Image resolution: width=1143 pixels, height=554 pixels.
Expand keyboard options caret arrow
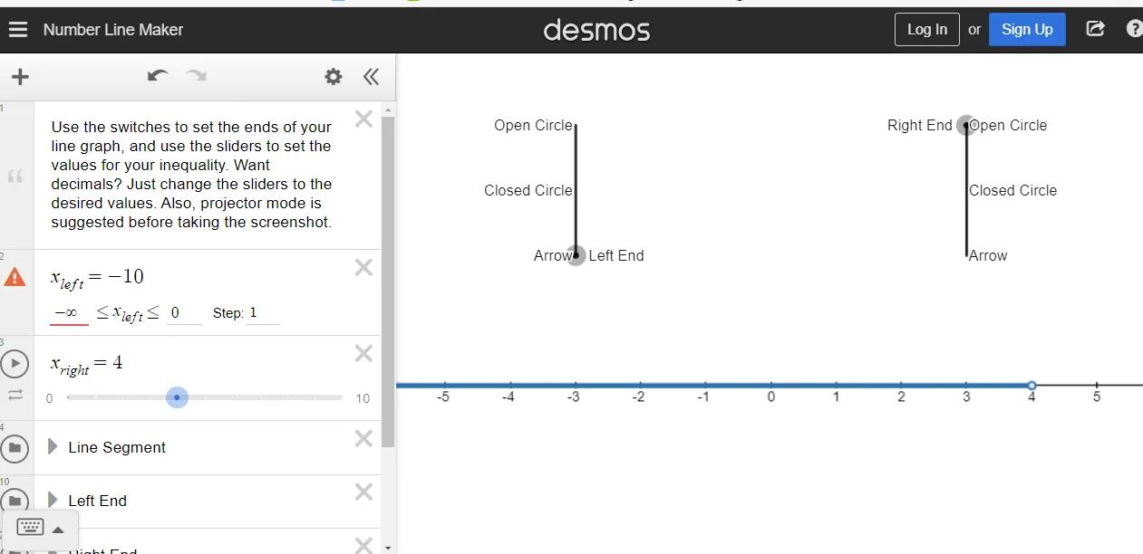[x=58, y=530]
